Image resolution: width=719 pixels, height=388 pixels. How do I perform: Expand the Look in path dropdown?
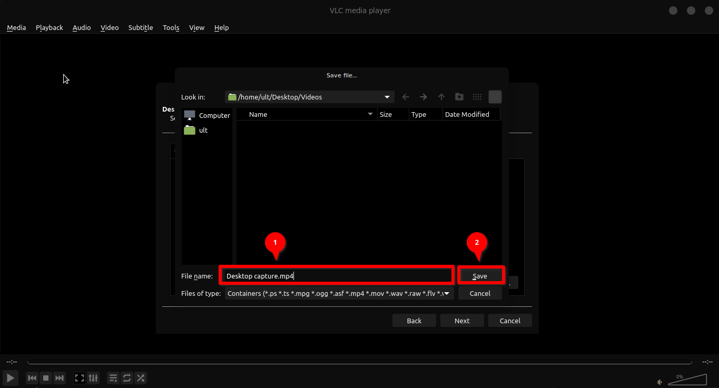coord(388,97)
